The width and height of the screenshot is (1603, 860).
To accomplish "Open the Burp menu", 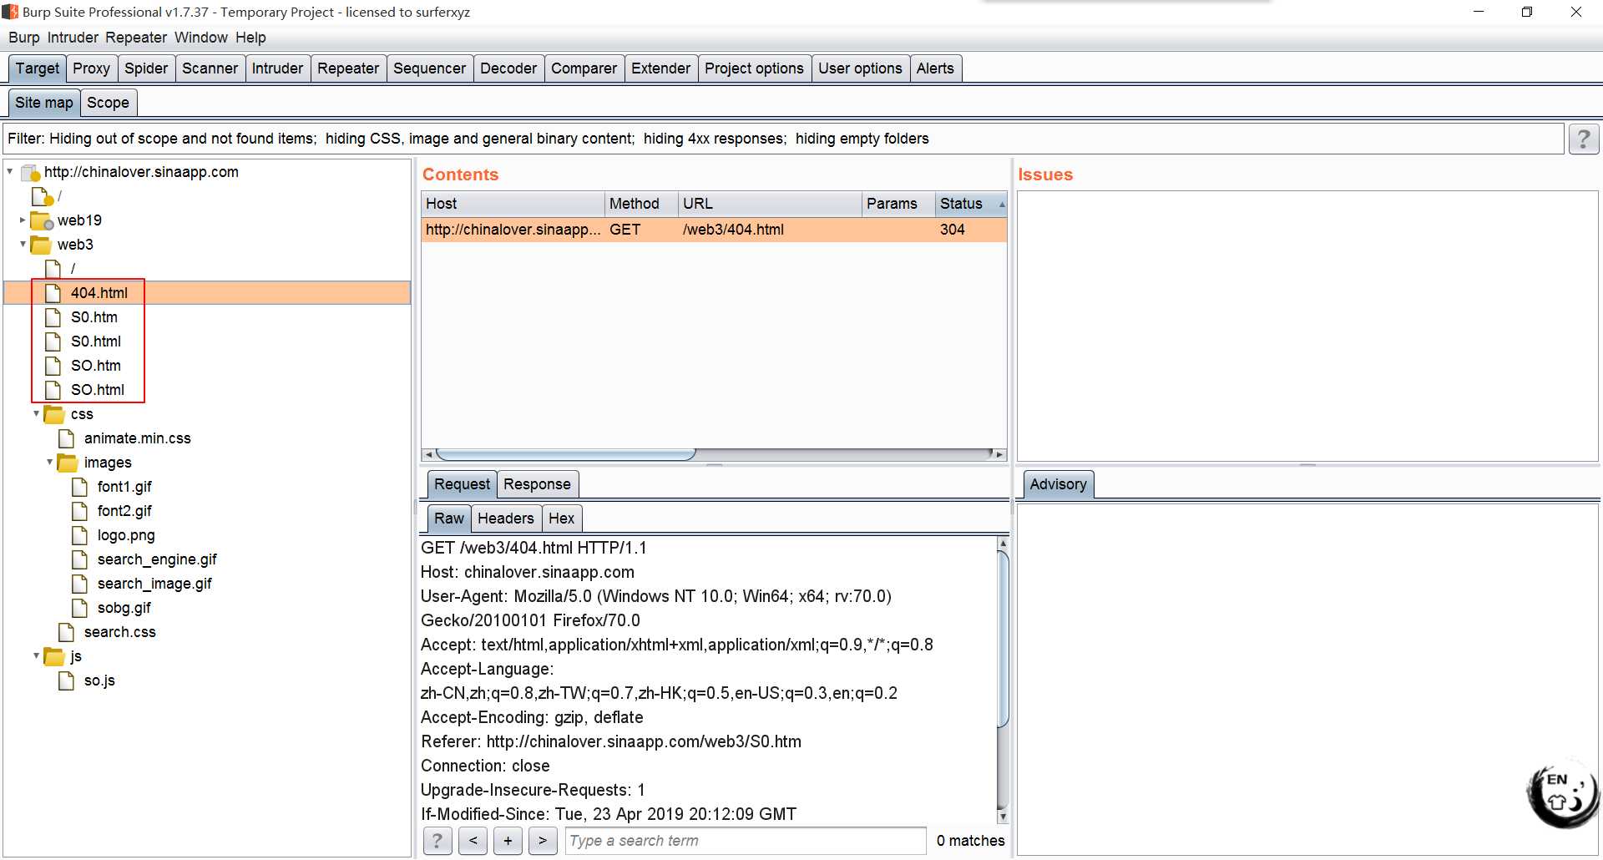I will (24, 38).
